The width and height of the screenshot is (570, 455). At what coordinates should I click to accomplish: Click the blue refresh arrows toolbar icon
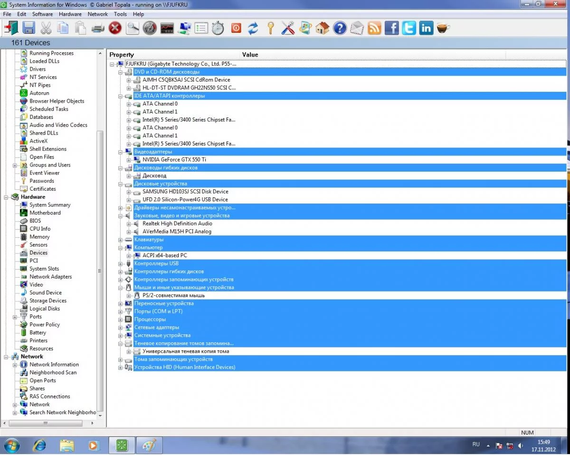coord(253,28)
